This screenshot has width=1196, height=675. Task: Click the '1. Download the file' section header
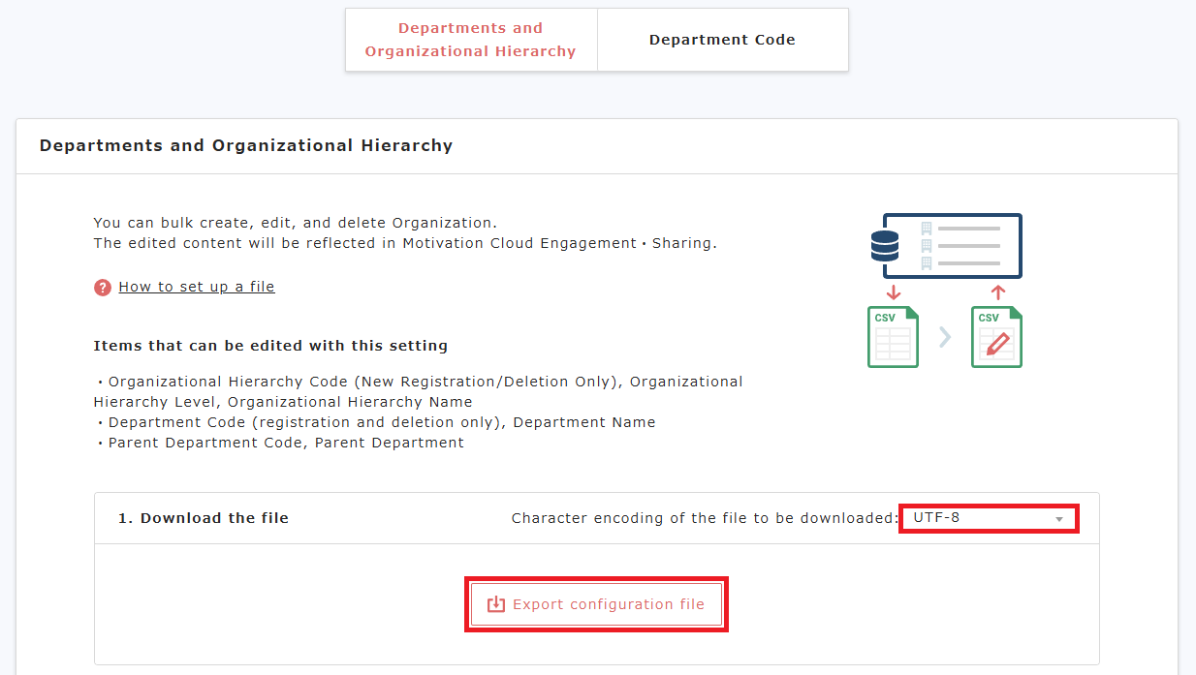click(204, 518)
